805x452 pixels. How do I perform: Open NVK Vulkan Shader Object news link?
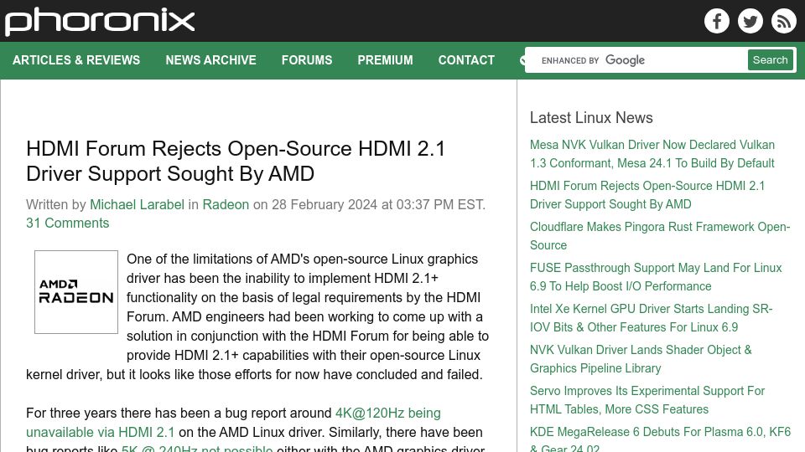pyautogui.click(x=641, y=359)
